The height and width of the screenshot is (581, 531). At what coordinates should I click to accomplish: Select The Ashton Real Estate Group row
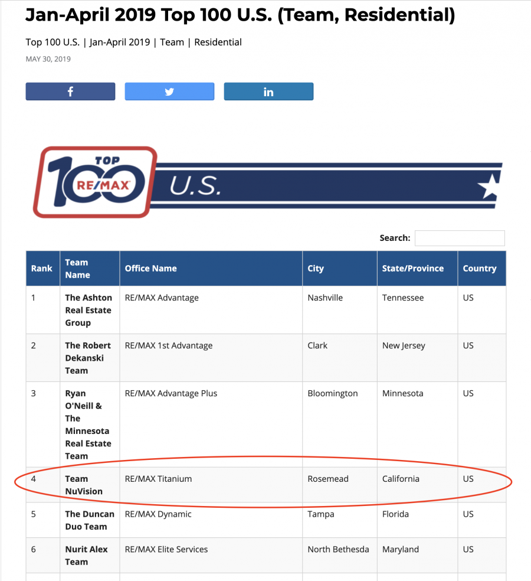pyautogui.click(x=266, y=310)
